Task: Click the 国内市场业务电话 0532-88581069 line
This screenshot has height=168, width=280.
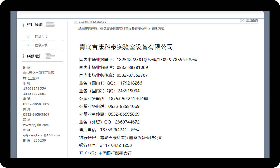Action: pos(113,68)
